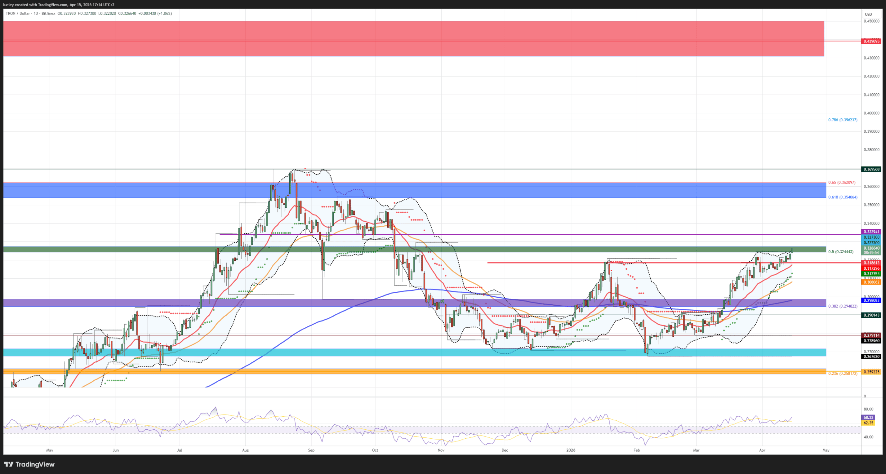Click the Aug label on time axis

point(245,450)
